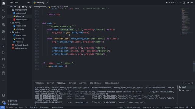Click the code minimap
This screenshot has height=109, width=195.
click(186, 22)
